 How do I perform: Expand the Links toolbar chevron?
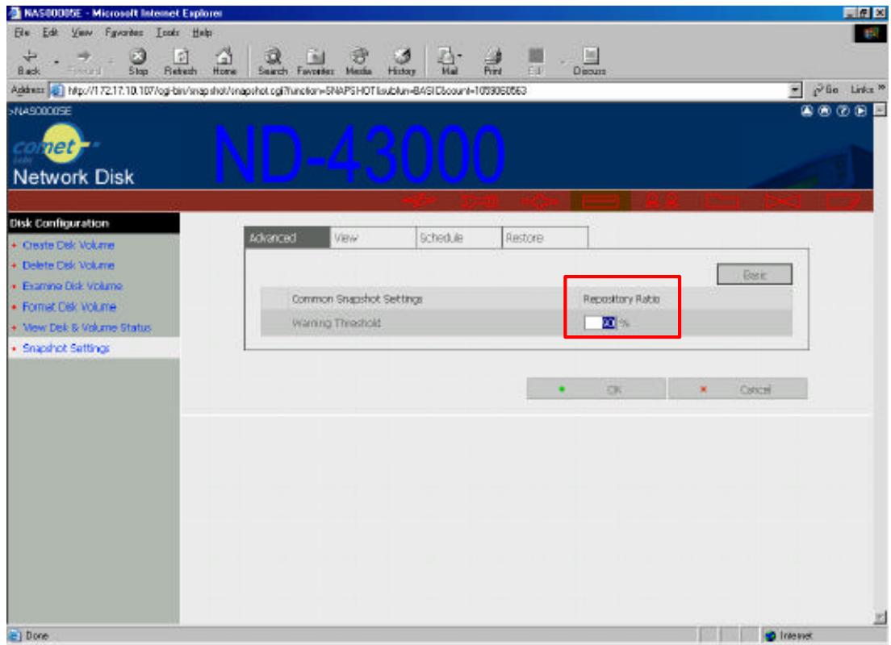click(x=881, y=88)
